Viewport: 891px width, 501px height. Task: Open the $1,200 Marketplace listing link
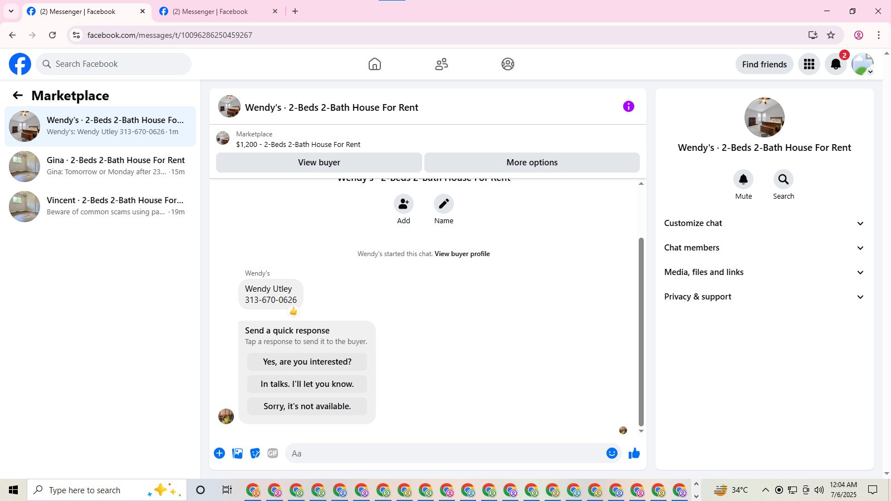click(x=298, y=145)
